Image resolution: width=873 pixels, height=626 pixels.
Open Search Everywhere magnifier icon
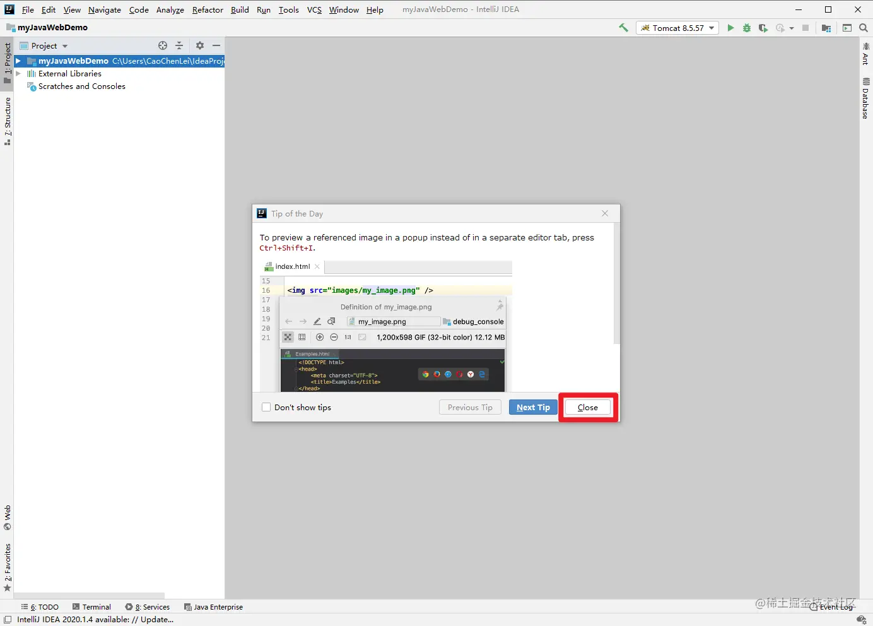(x=864, y=28)
